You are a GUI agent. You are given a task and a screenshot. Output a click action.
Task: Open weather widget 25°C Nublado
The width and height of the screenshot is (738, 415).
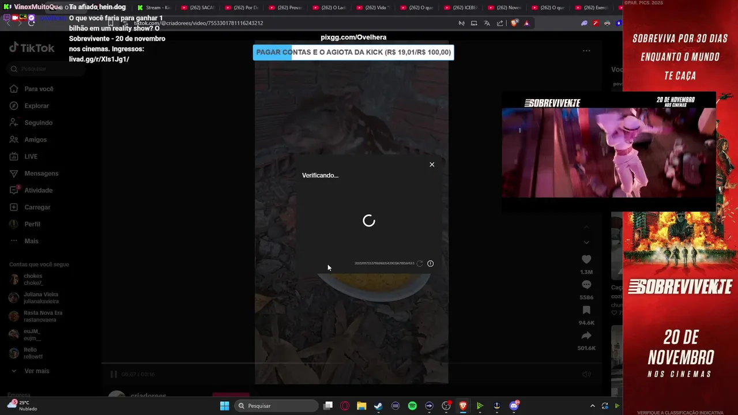(x=22, y=405)
